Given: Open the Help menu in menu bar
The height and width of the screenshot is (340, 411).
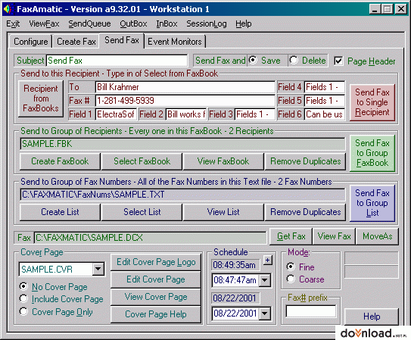Looking at the screenshot, I should pyautogui.click(x=244, y=24).
